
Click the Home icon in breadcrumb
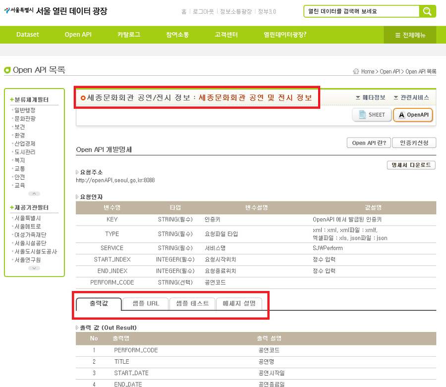pos(356,71)
